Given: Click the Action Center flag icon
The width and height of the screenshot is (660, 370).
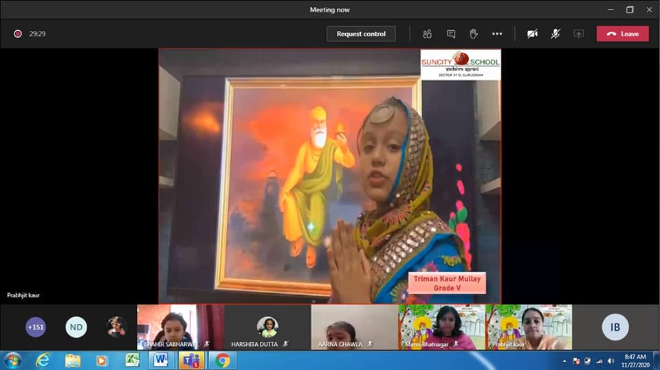Looking at the screenshot, I should 576,361.
